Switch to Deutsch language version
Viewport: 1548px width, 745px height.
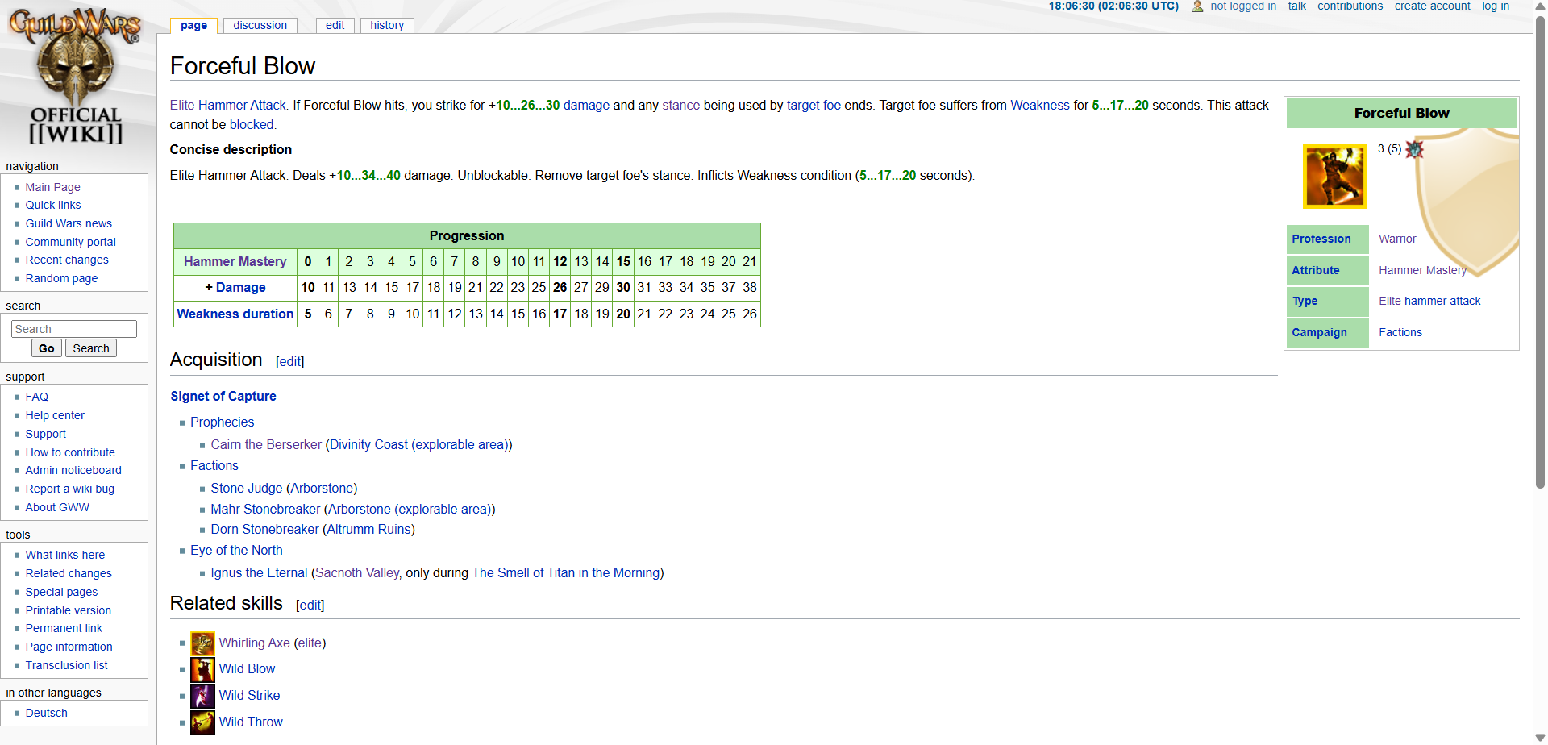coord(46,713)
